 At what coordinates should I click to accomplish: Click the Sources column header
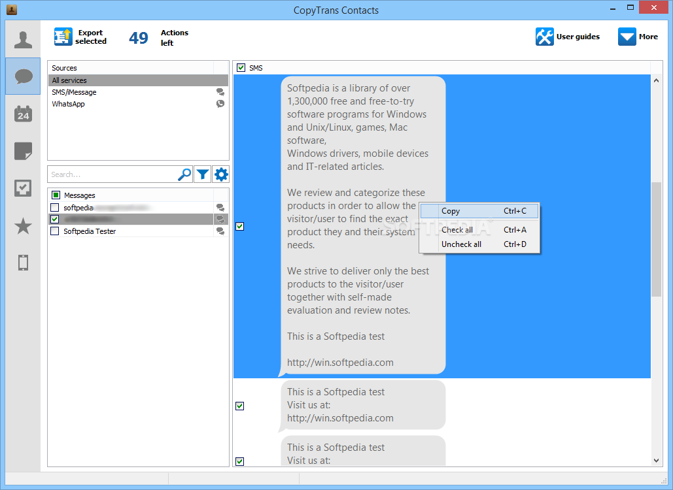coord(131,68)
